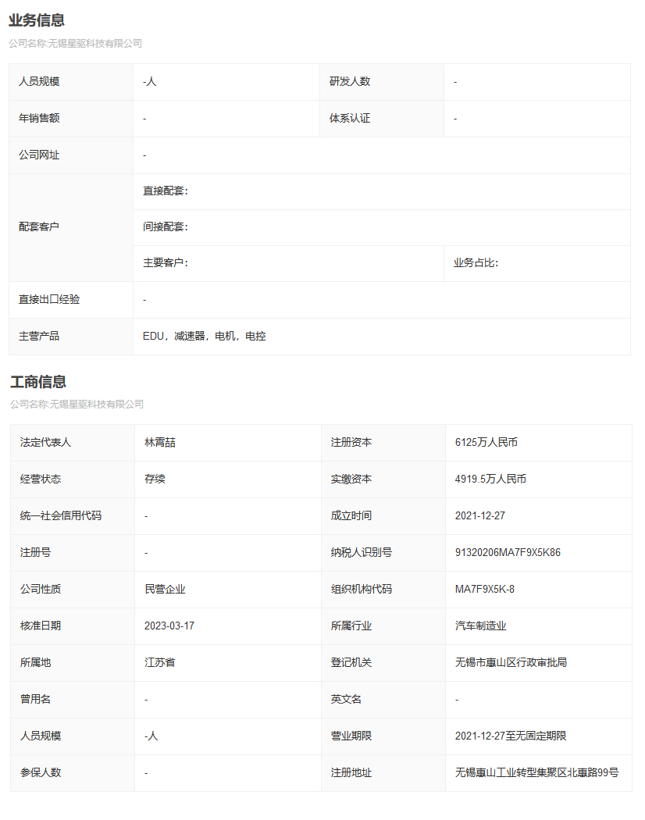Image resolution: width=645 pixels, height=820 pixels.
Task: Select term value 2021-12-27至无固定期限
Action: click(511, 736)
